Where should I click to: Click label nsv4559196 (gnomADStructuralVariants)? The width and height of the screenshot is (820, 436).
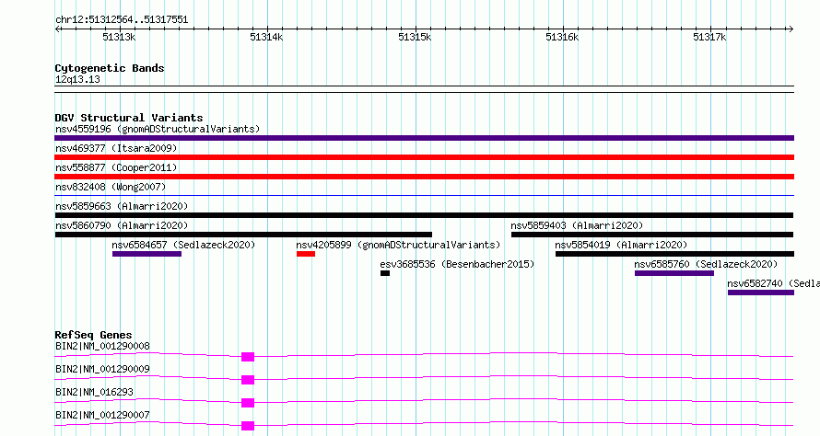click(158, 129)
